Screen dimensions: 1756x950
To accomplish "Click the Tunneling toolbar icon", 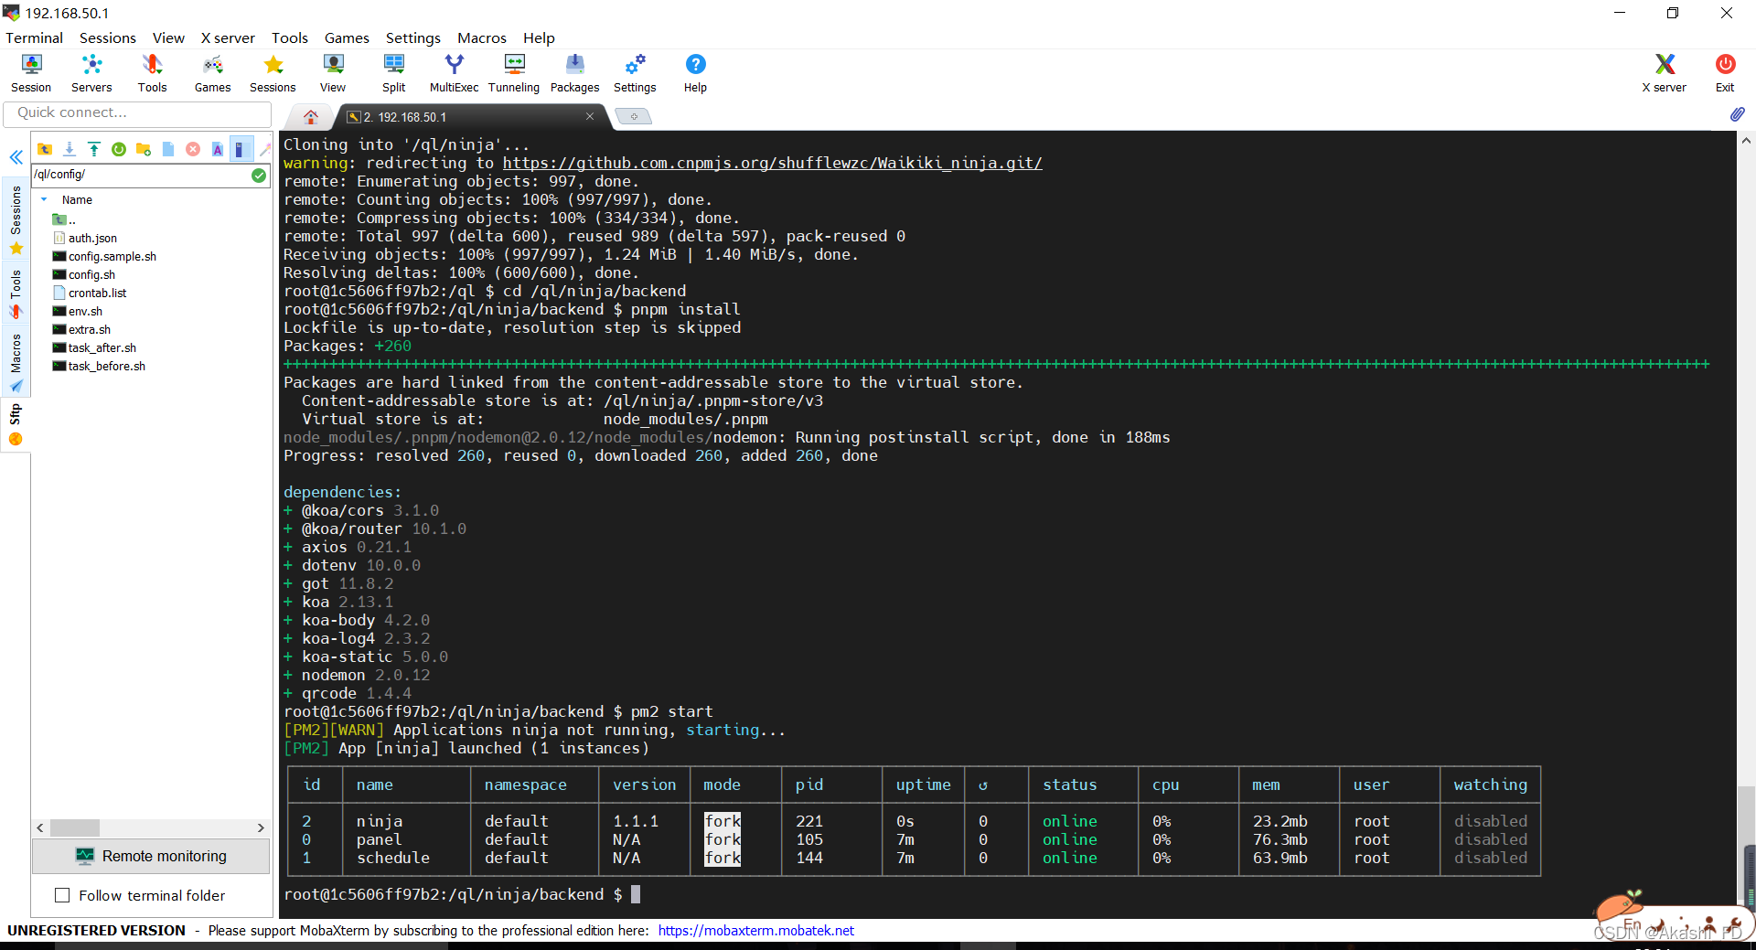I will (x=514, y=73).
